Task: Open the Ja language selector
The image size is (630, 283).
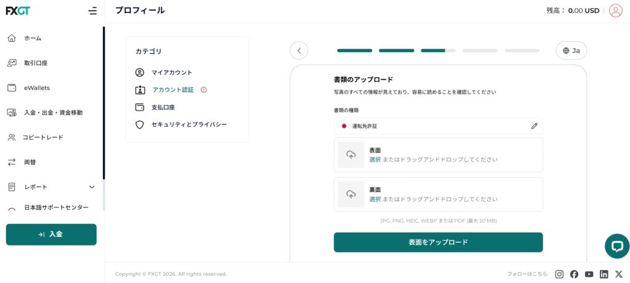Action: [571, 50]
